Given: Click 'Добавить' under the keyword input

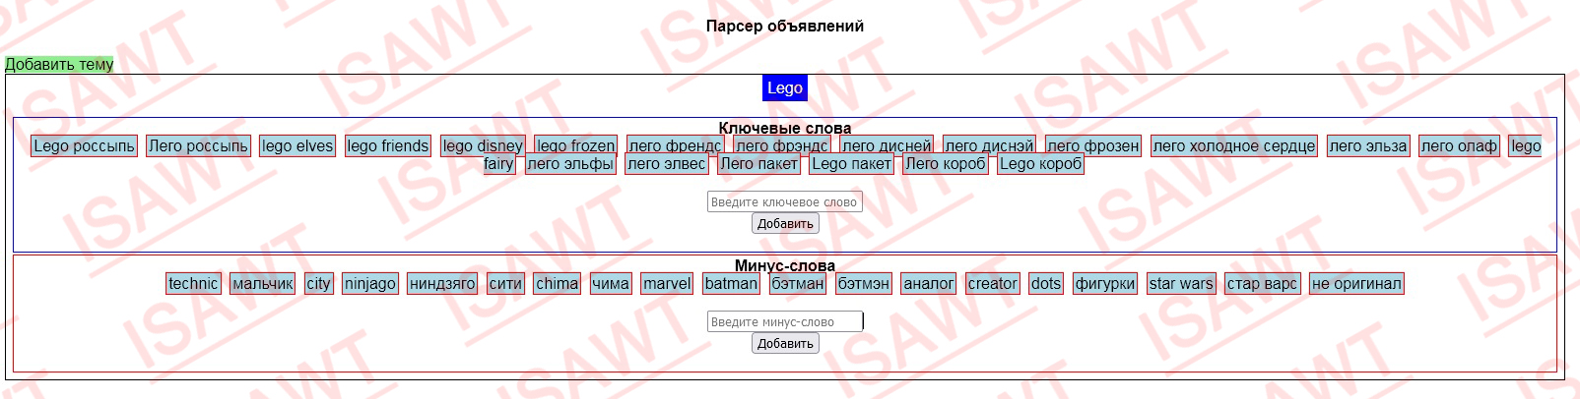Looking at the screenshot, I should pyautogui.click(x=785, y=223).
